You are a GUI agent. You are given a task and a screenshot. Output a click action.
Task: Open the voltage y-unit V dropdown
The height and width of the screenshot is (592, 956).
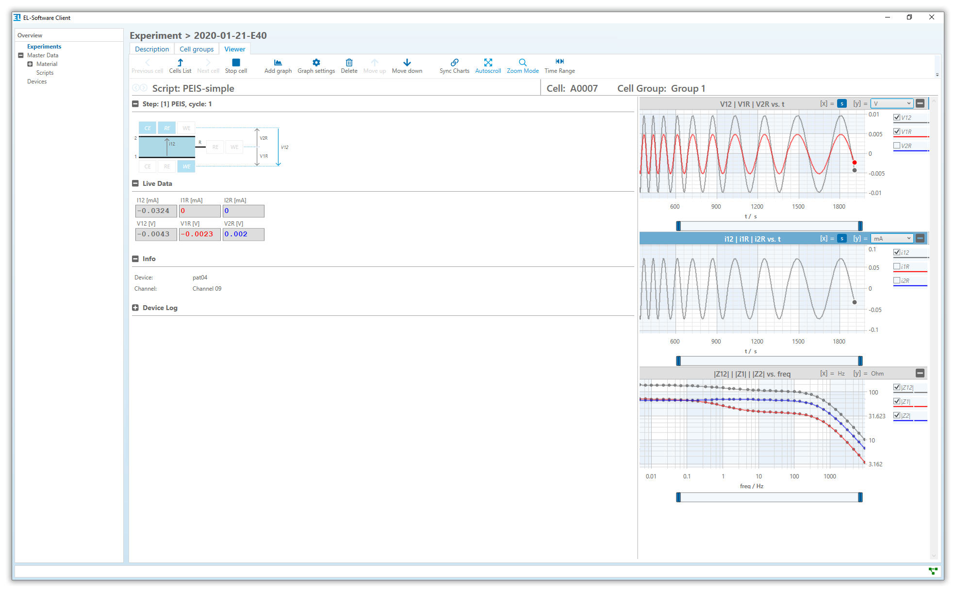[892, 103]
